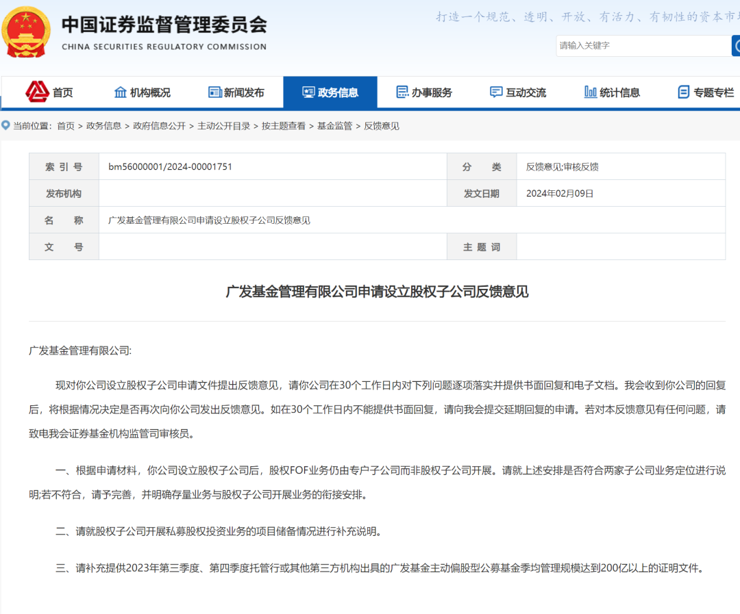The image size is (740, 614).
Task: Click the CHINA SECURITIES REGULATORY COMMISSION subtitle
Action: [164, 47]
